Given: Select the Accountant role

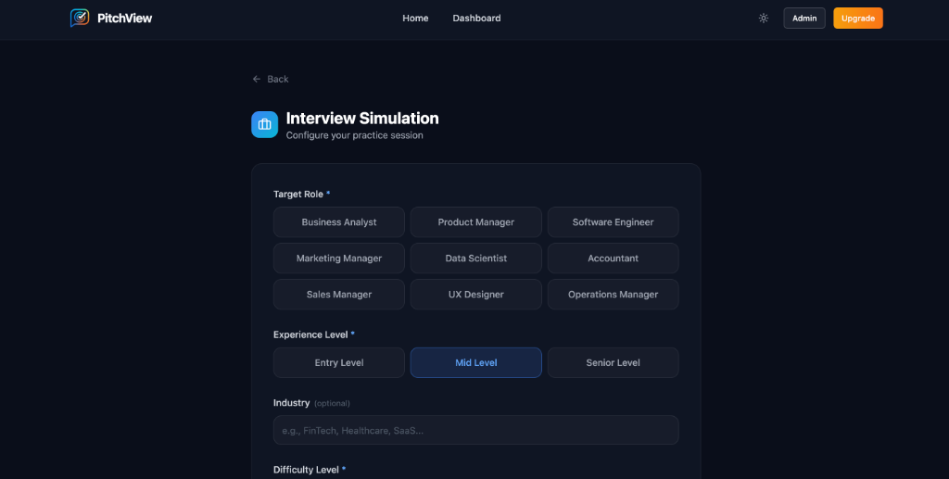Looking at the screenshot, I should pos(614,258).
